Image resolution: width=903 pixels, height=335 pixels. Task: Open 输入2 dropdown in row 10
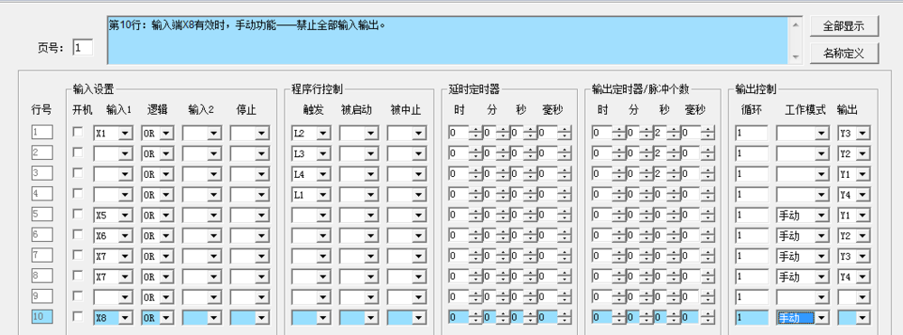202,318
